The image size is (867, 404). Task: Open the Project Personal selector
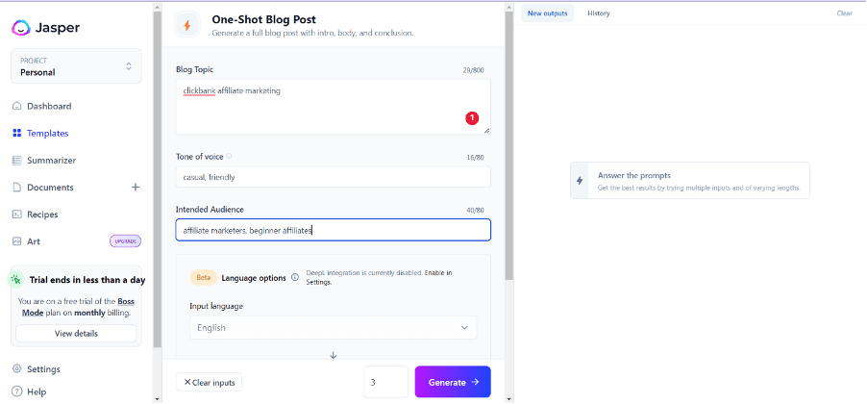pos(76,66)
